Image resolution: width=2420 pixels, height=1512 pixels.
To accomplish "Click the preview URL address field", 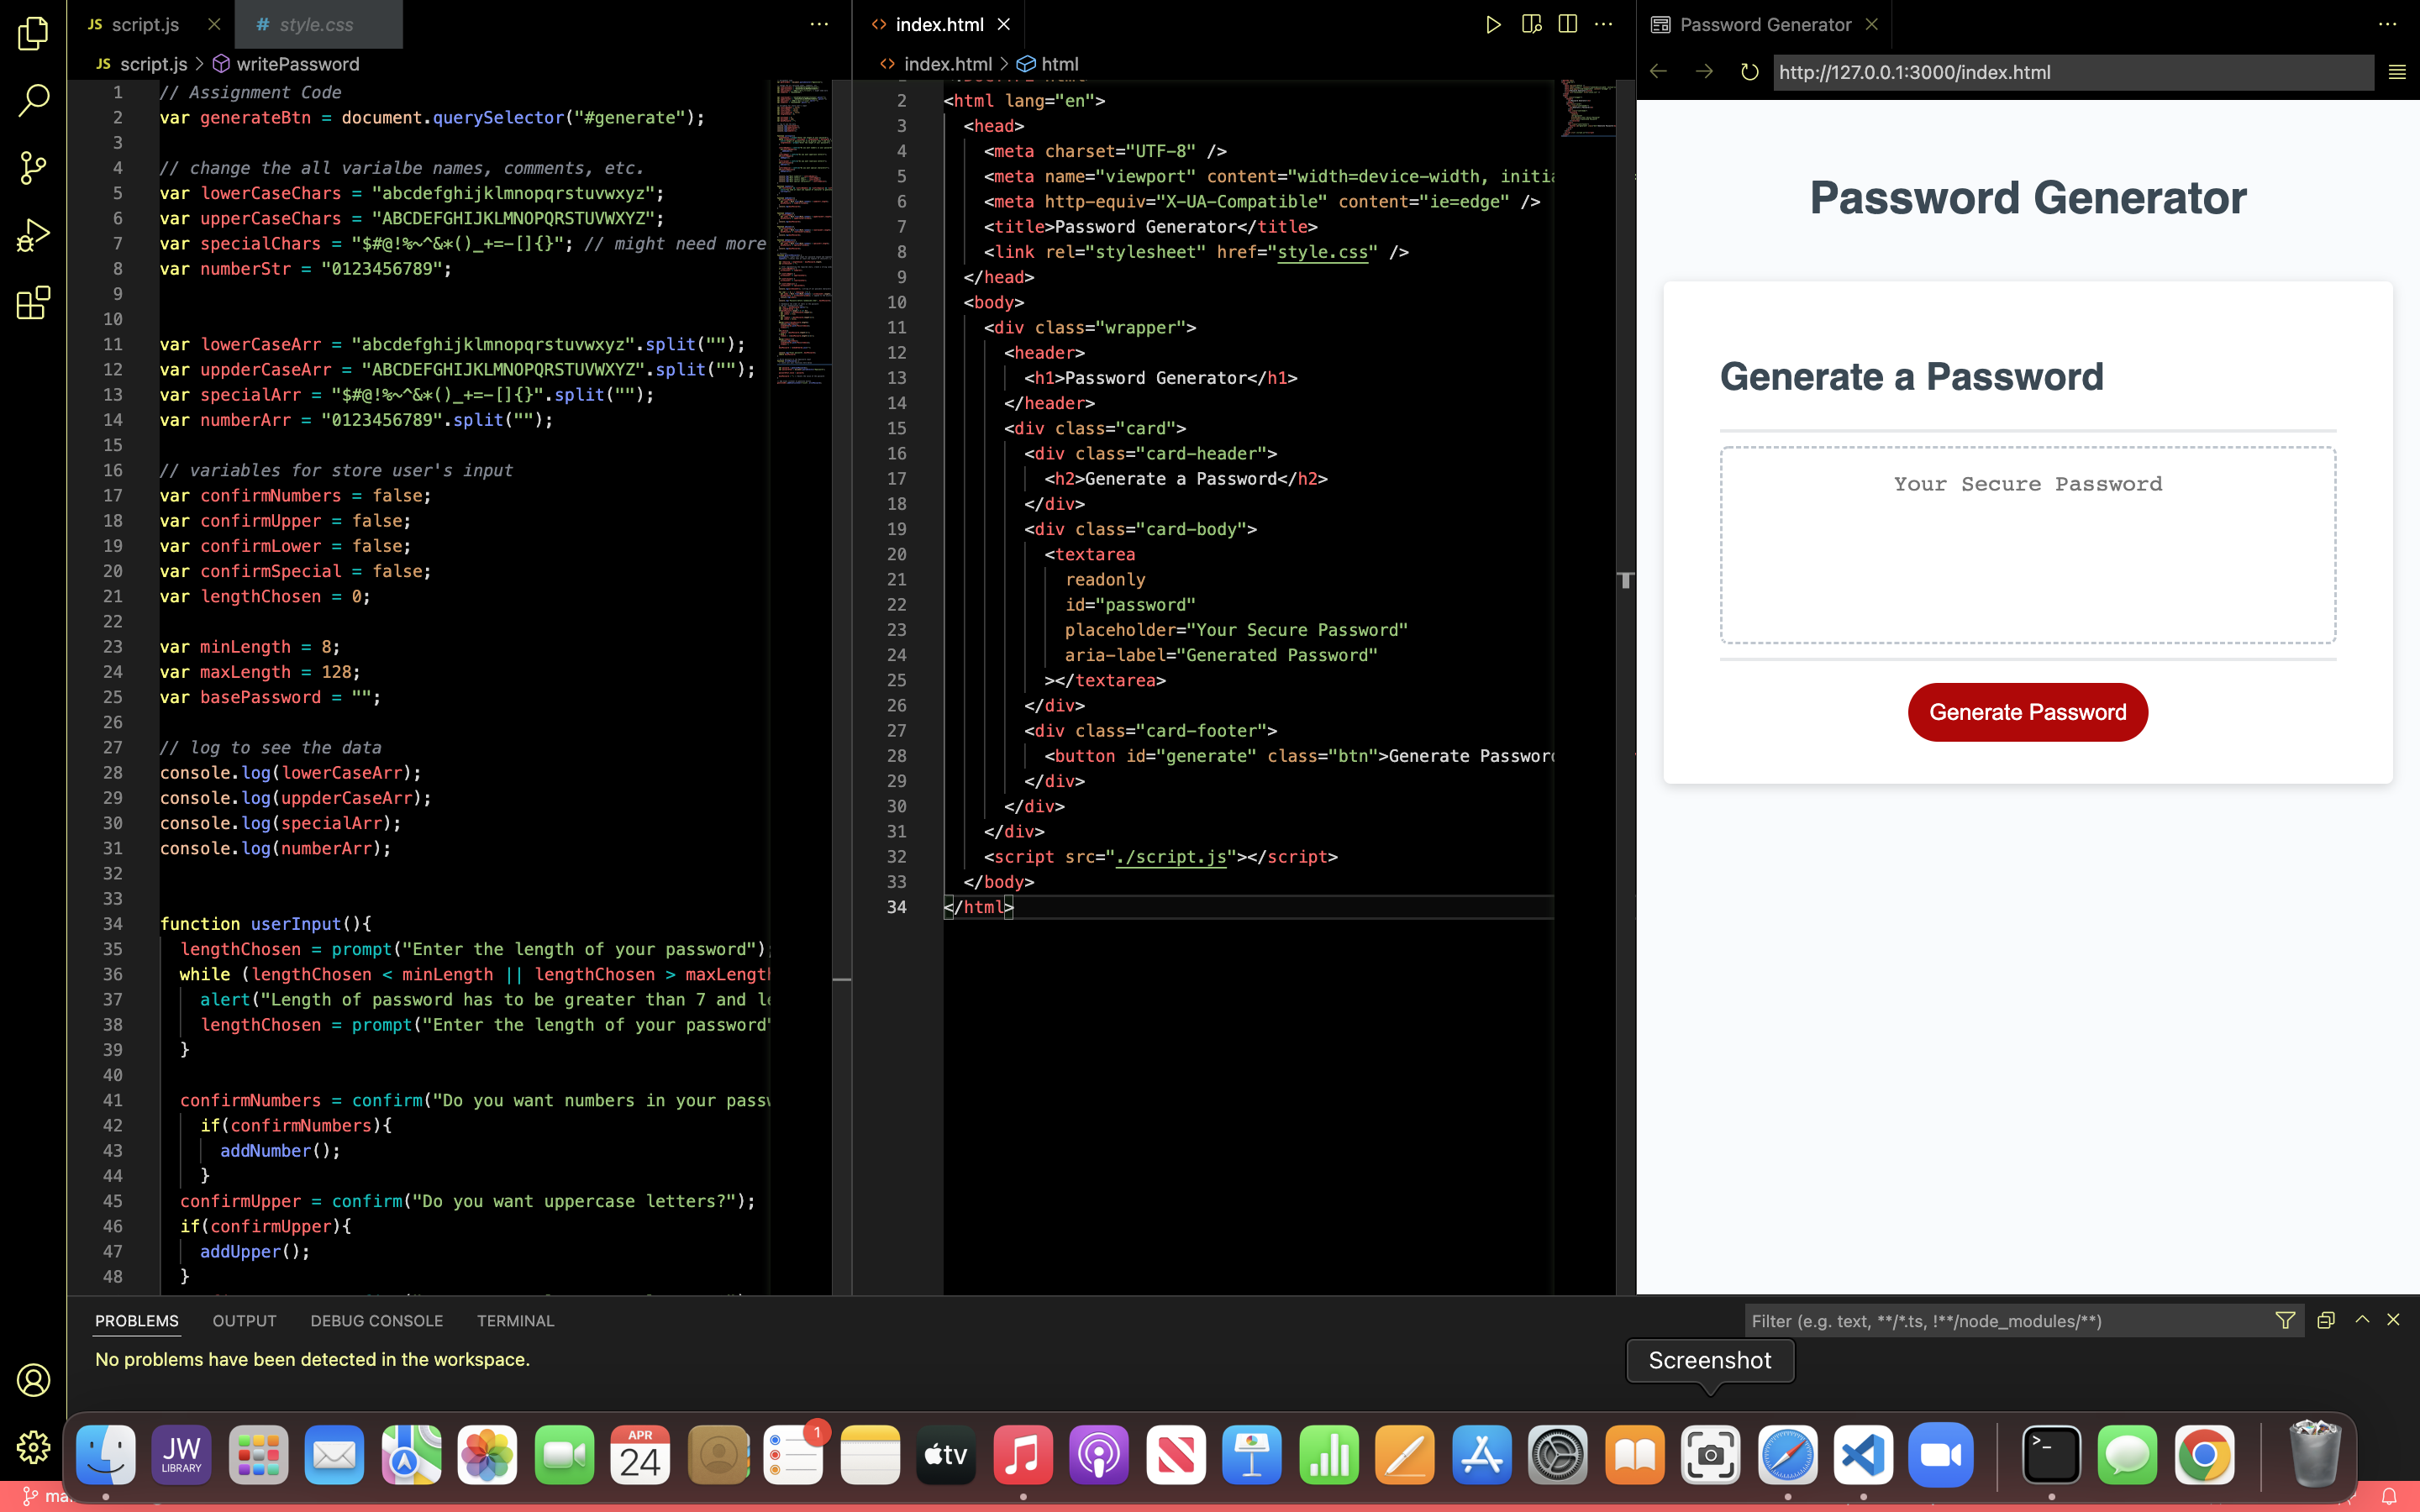I will click(x=2073, y=72).
